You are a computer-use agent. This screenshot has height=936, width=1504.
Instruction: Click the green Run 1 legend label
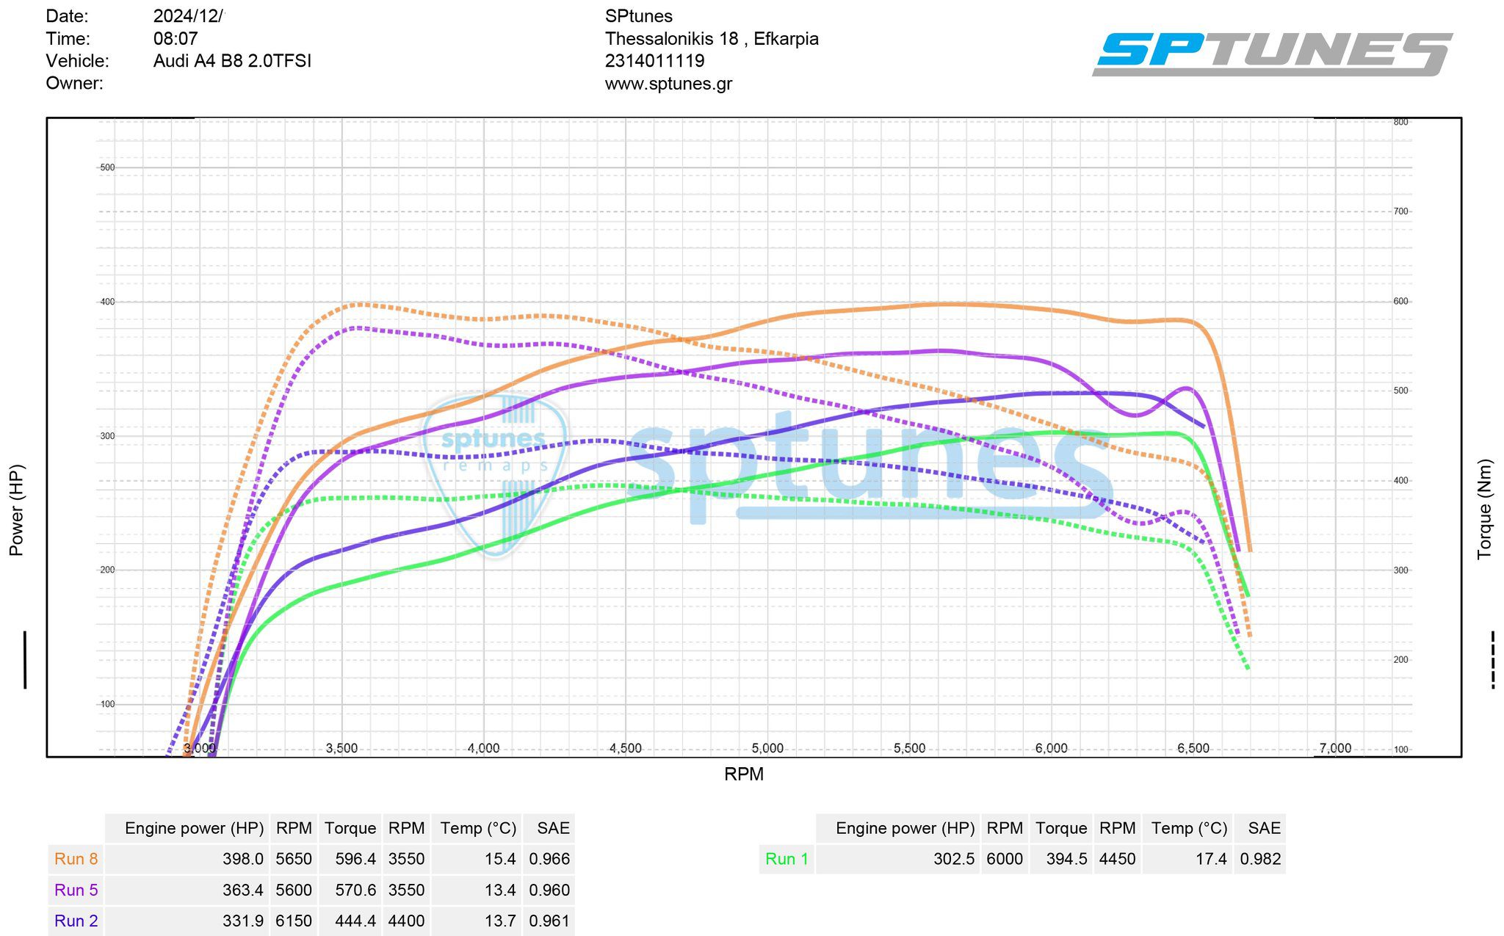[x=787, y=859]
